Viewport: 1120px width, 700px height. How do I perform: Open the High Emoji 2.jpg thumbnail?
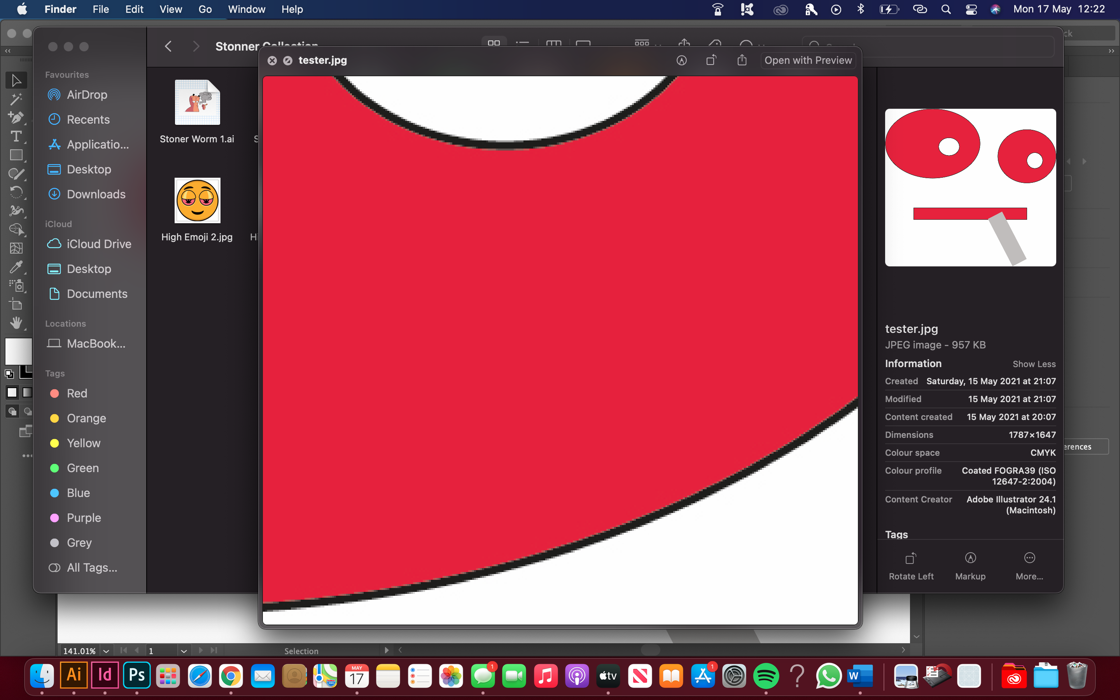pos(198,200)
